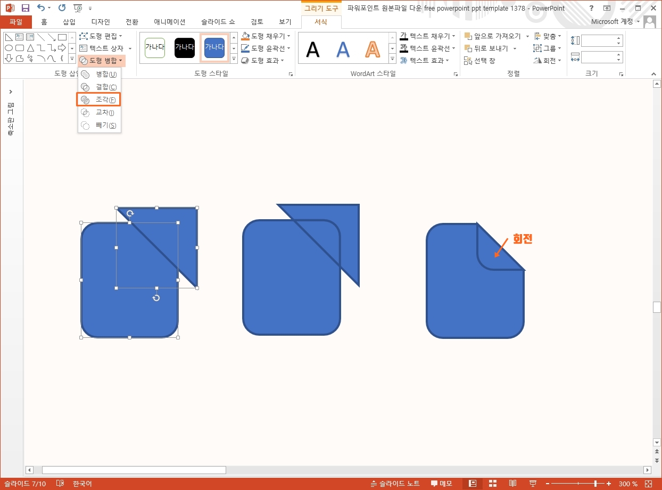
Task: Click the shape height input field
Action: click(599, 40)
